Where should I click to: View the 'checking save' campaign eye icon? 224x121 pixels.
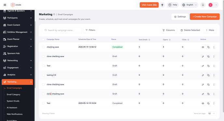(x=203, y=47)
